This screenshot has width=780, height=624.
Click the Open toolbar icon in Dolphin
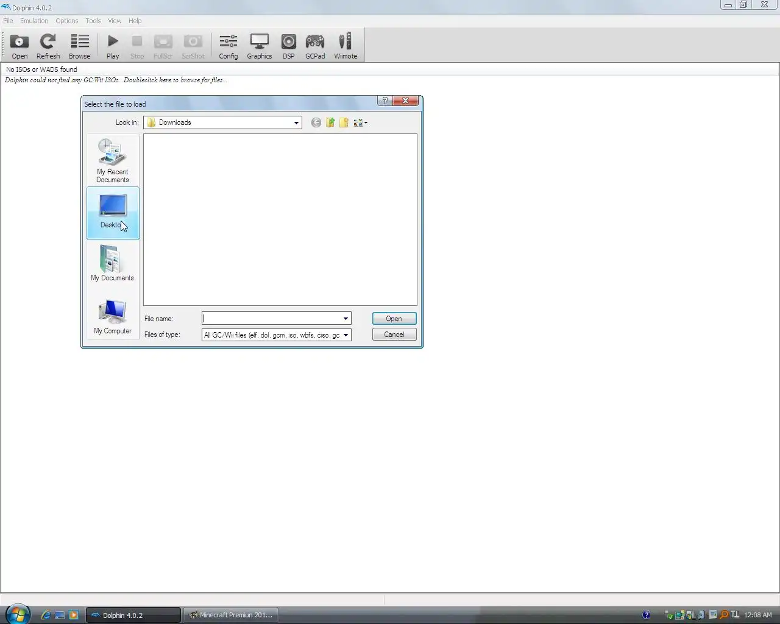pos(19,46)
